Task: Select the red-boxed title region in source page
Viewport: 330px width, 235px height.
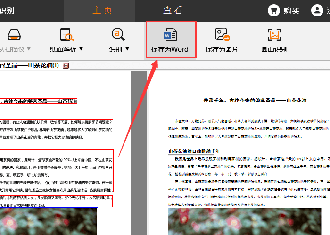Action: click(x=39, y=101)
